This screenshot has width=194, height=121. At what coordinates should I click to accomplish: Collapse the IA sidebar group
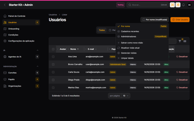(38, 50)
